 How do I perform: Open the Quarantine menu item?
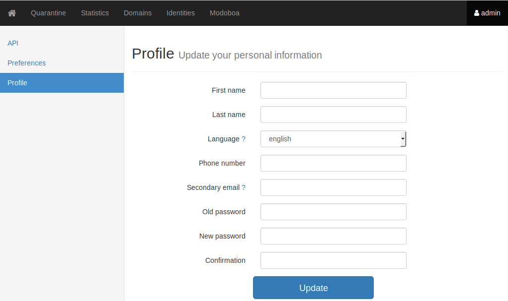pos(48,13)
